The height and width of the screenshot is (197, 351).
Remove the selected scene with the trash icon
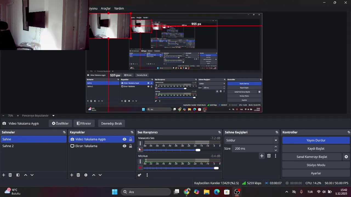coord(10,175)
